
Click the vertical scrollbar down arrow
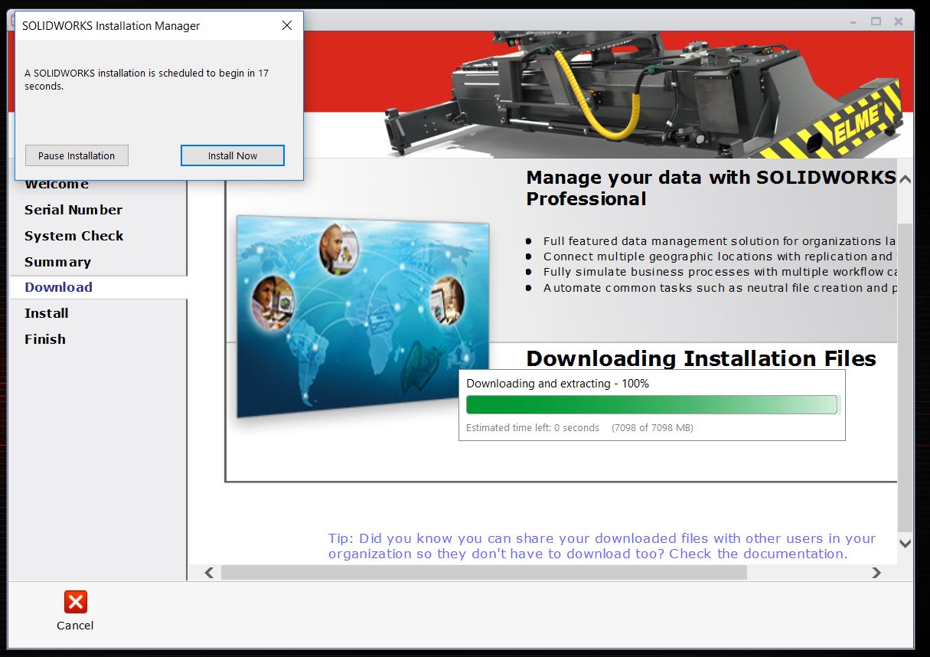(x=906, y=543)
